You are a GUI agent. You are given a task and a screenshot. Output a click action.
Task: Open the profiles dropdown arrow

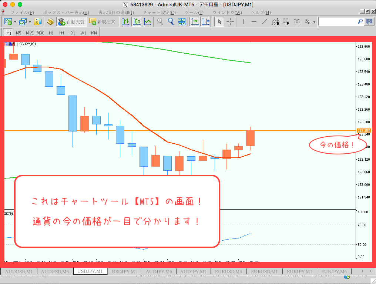coord(28,21)
